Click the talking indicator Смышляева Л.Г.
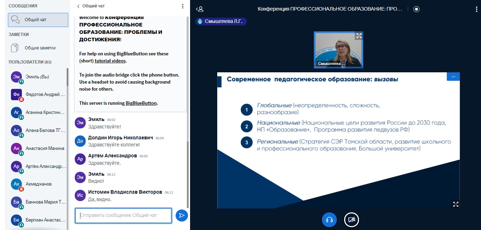The height and width of the screenshot is (230, 481). click(221, 21)
